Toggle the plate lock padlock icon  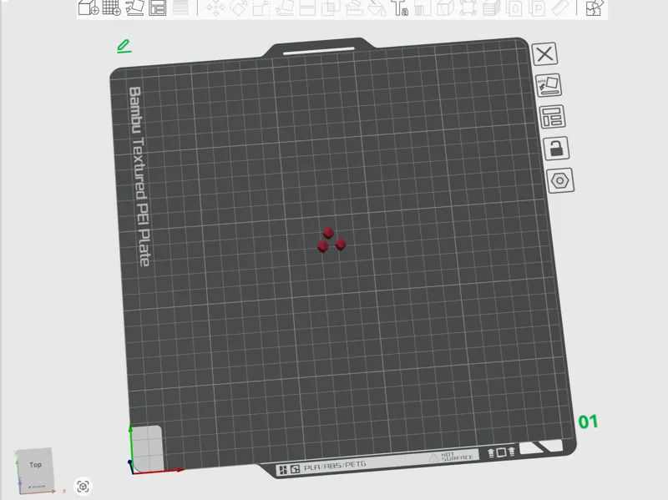(x=556, y=149)
